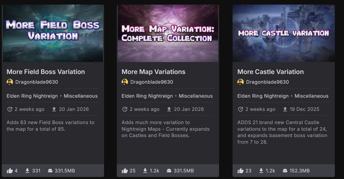
Task: Open Elden Ring Nightreign on Castle Variation card
Action: 263,96
